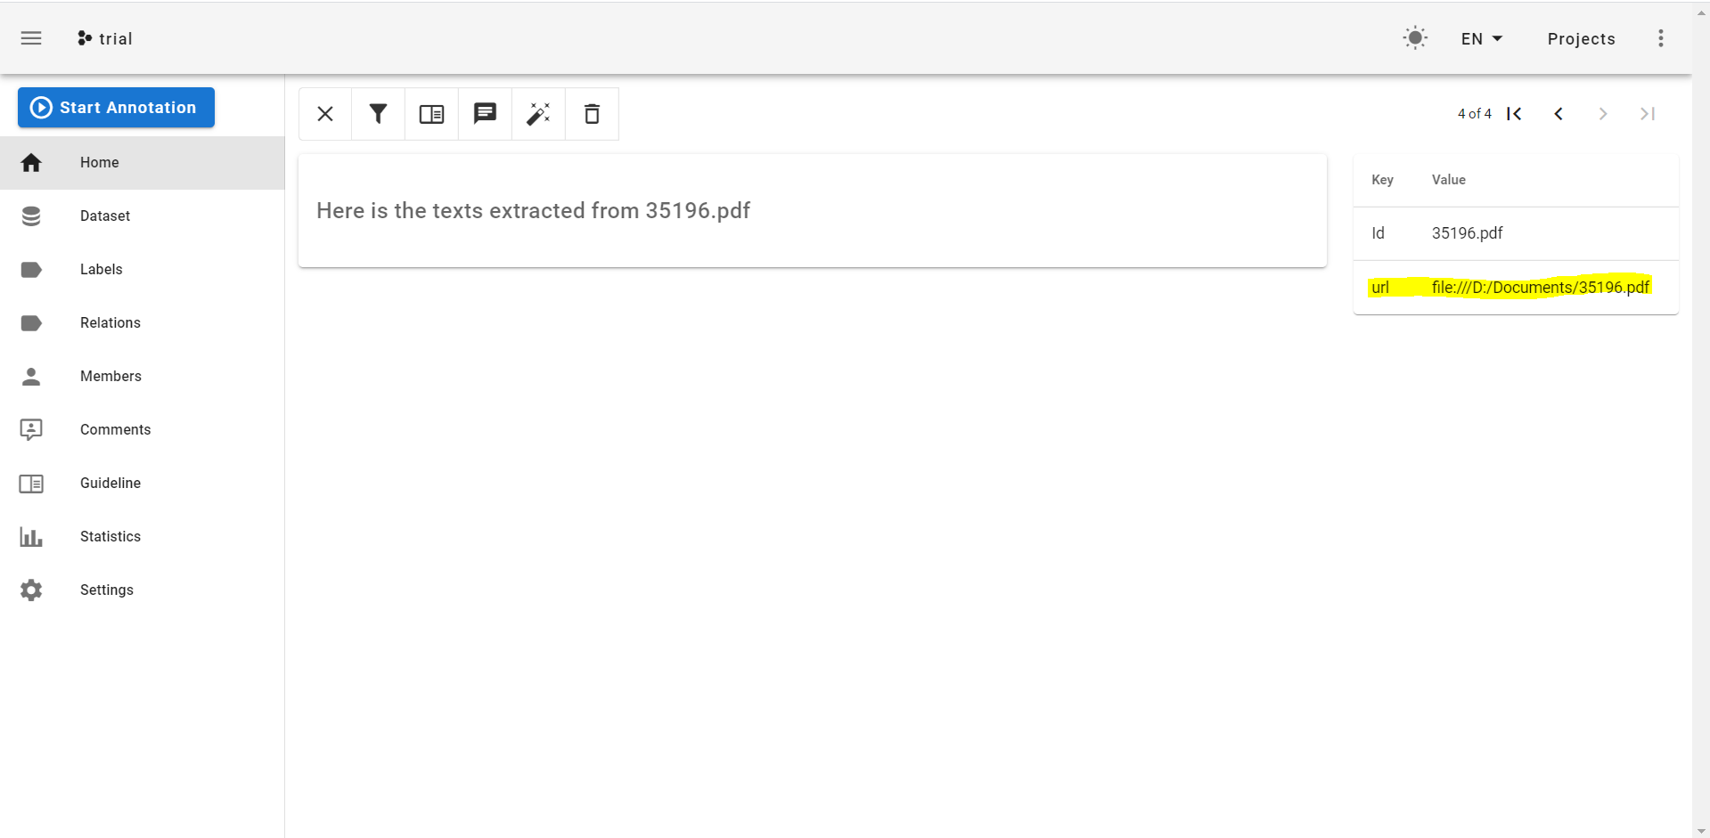This screenshot has height=838, width=1710.
Task: Delete the current document via trash icon
Action: point(592,113)
